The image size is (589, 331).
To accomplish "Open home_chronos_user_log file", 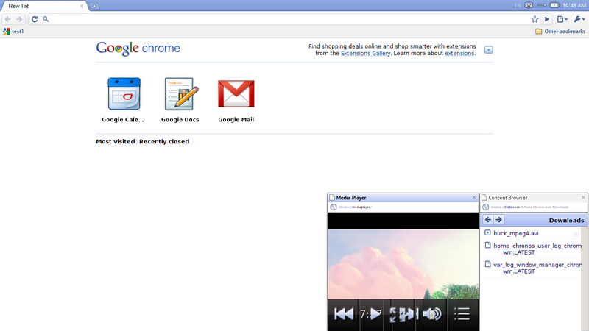I will [x=537, y=249].
